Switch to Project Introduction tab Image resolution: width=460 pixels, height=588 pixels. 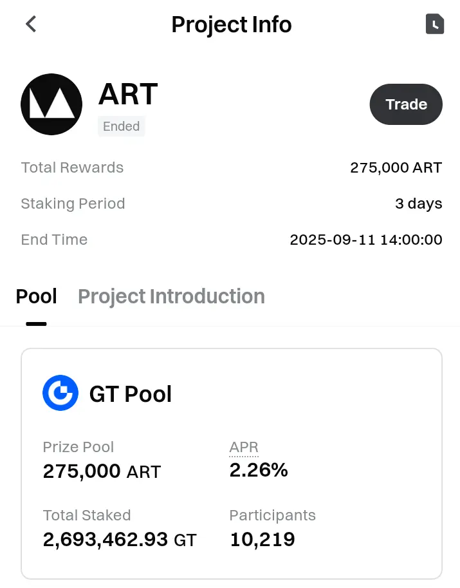171,296
